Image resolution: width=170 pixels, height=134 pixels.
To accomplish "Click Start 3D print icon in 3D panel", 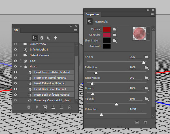I will pyautogui.click(x=53, y=107).
